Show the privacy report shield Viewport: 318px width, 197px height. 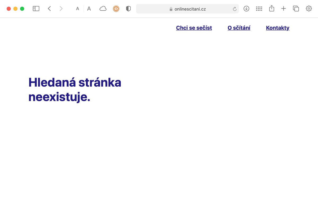pyautogui.click(x=129, y=9)
